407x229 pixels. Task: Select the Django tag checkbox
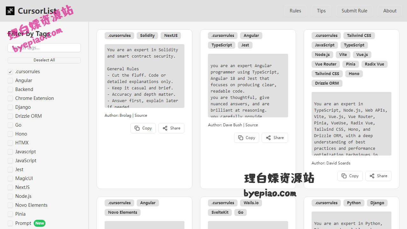click(x=10, y=108)
